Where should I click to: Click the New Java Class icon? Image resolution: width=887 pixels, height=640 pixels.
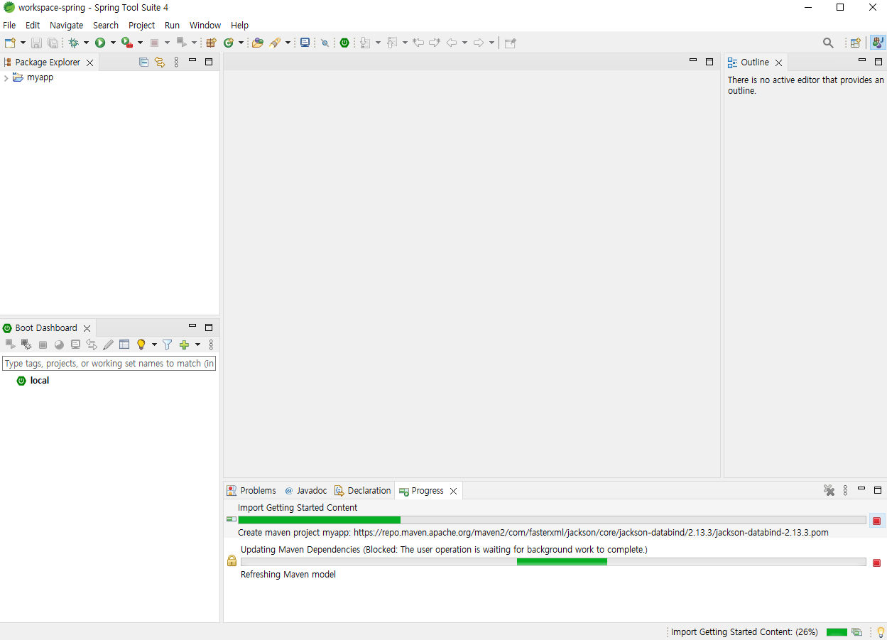point(229,43)
